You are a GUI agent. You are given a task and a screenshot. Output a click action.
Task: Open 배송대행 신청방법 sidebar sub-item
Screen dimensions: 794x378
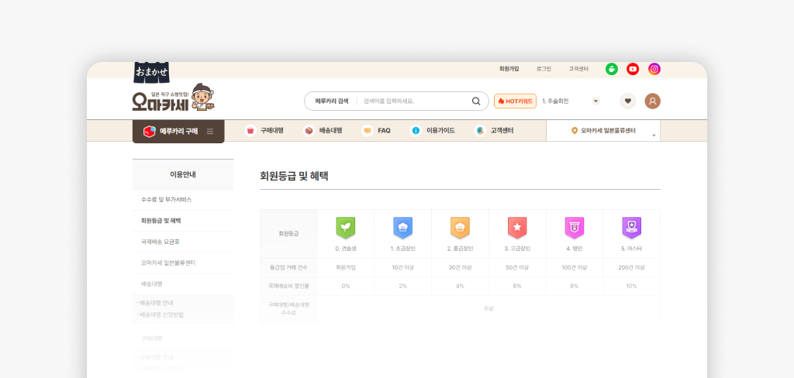tap(160, 314)
